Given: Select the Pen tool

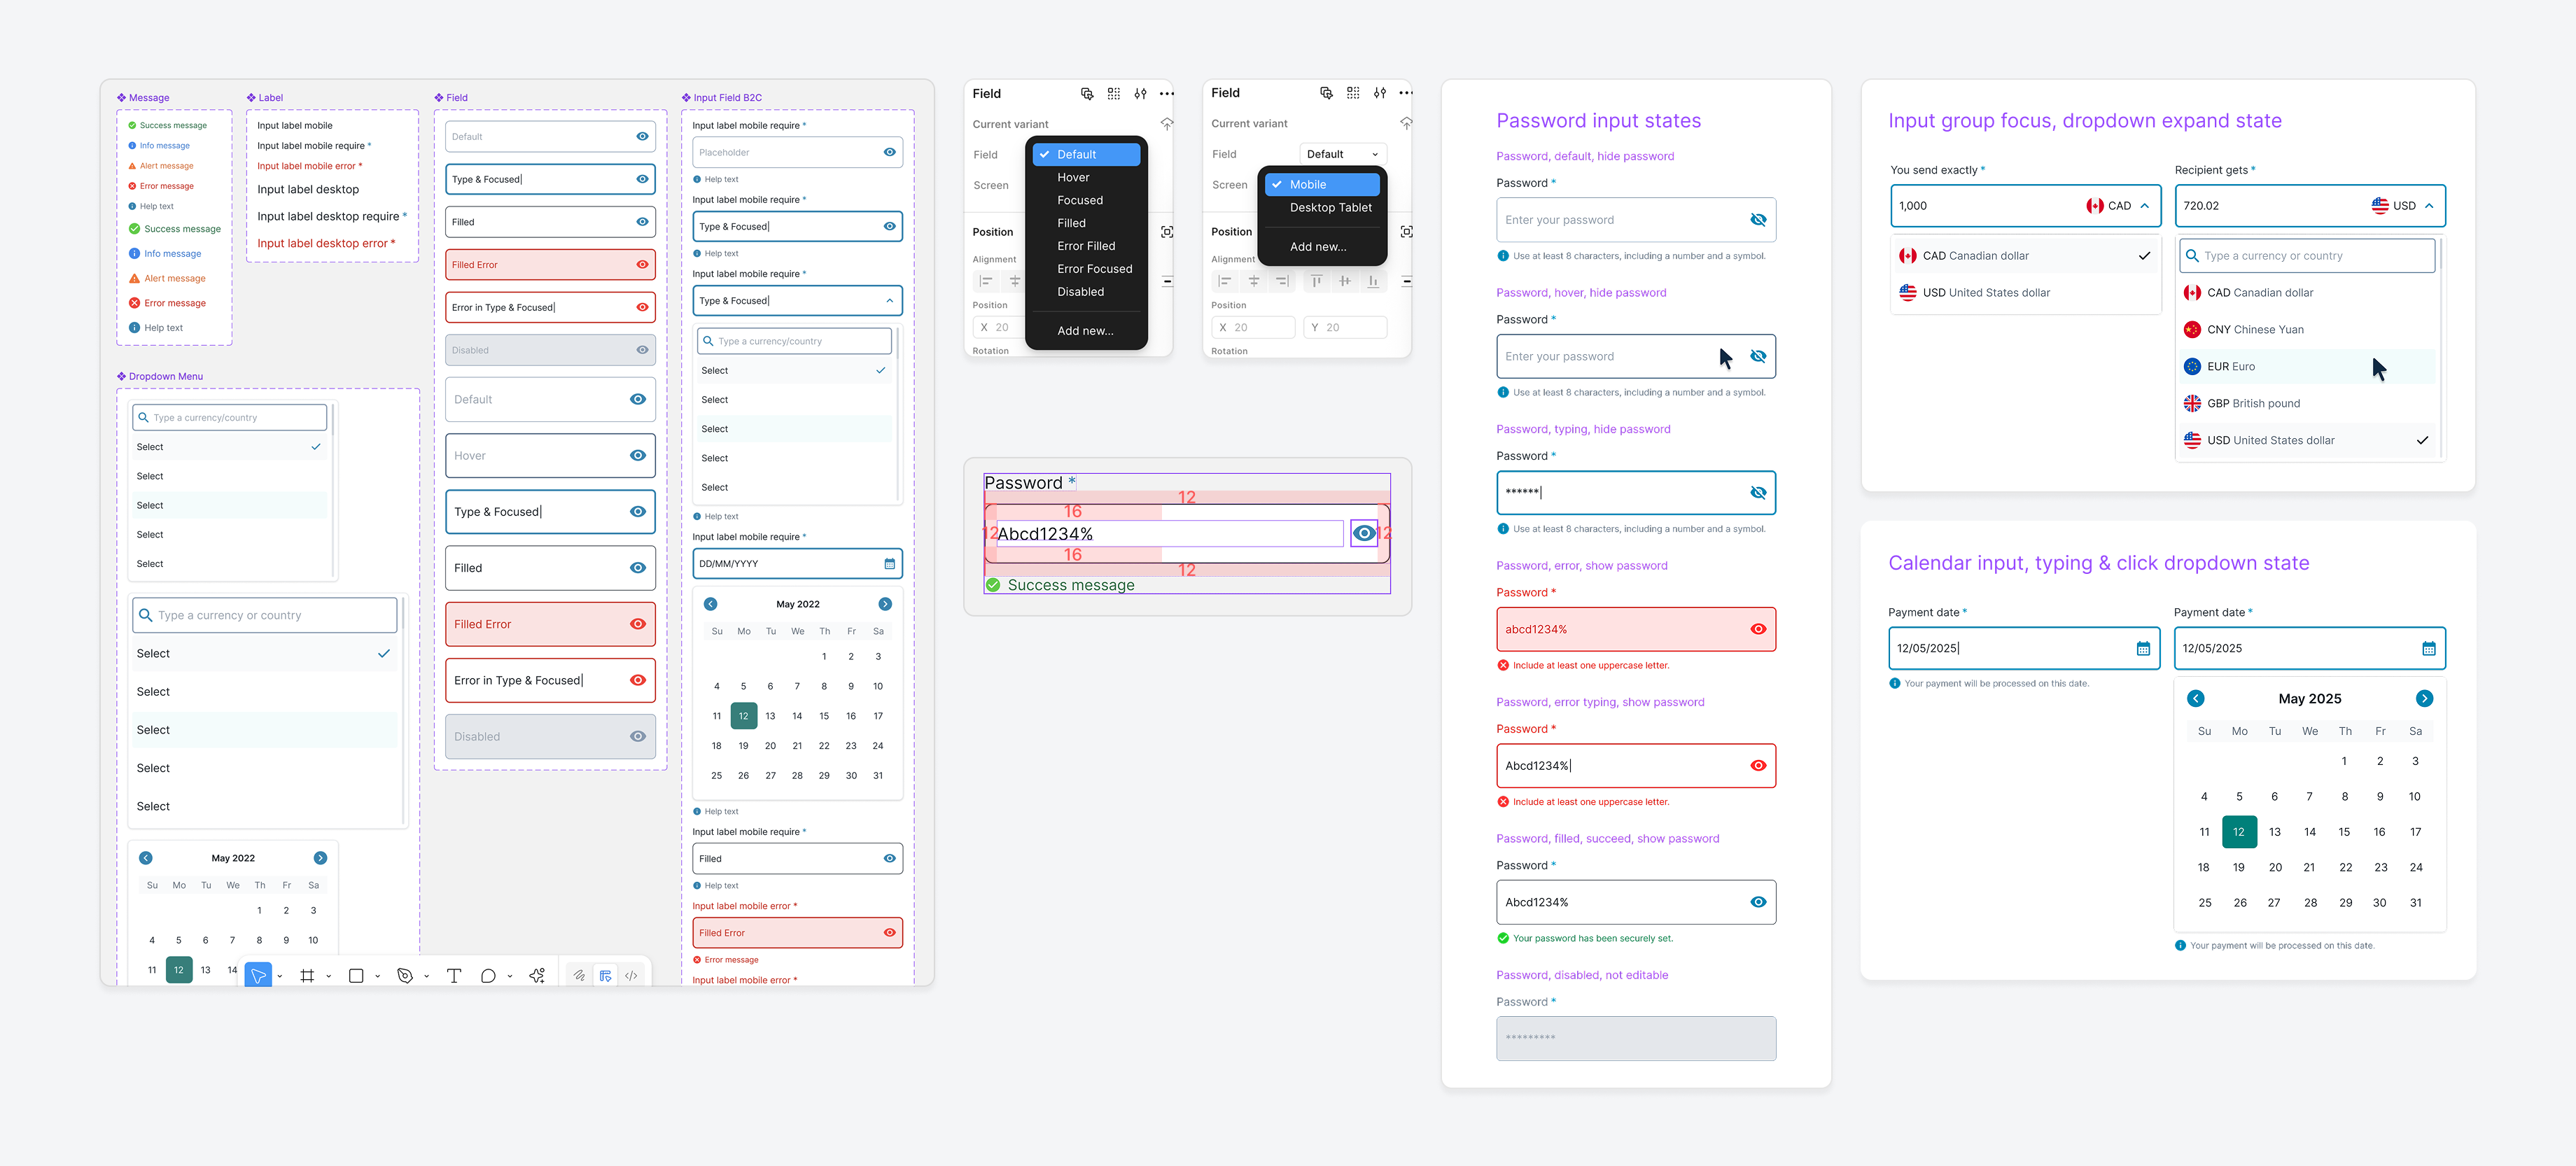Looking at the screenshot, I should click(406, 976).
